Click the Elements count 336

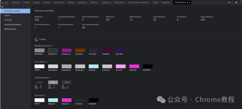pos(37,20)
